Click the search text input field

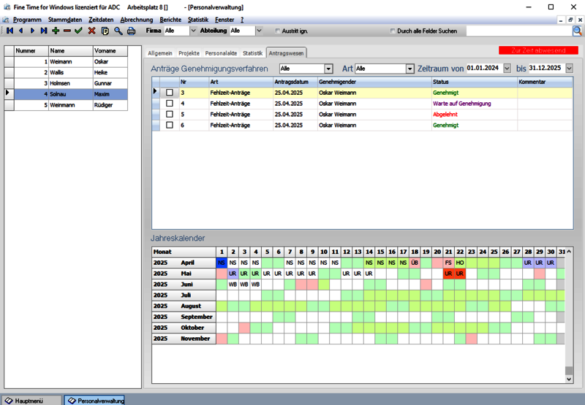tap(519, 31)
